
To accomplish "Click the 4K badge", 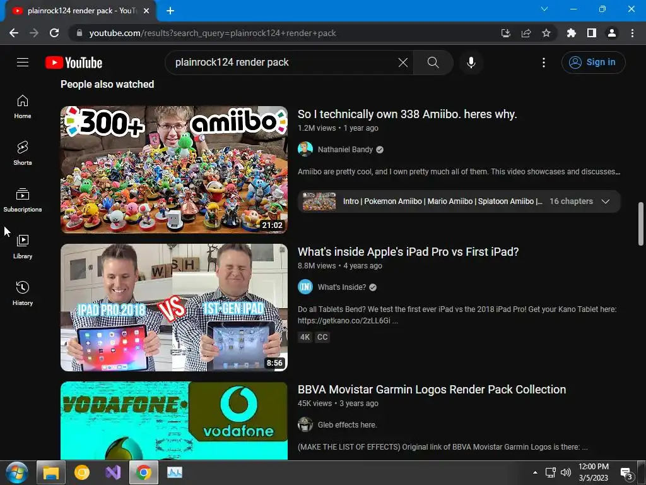I will (x=305, y=337).
